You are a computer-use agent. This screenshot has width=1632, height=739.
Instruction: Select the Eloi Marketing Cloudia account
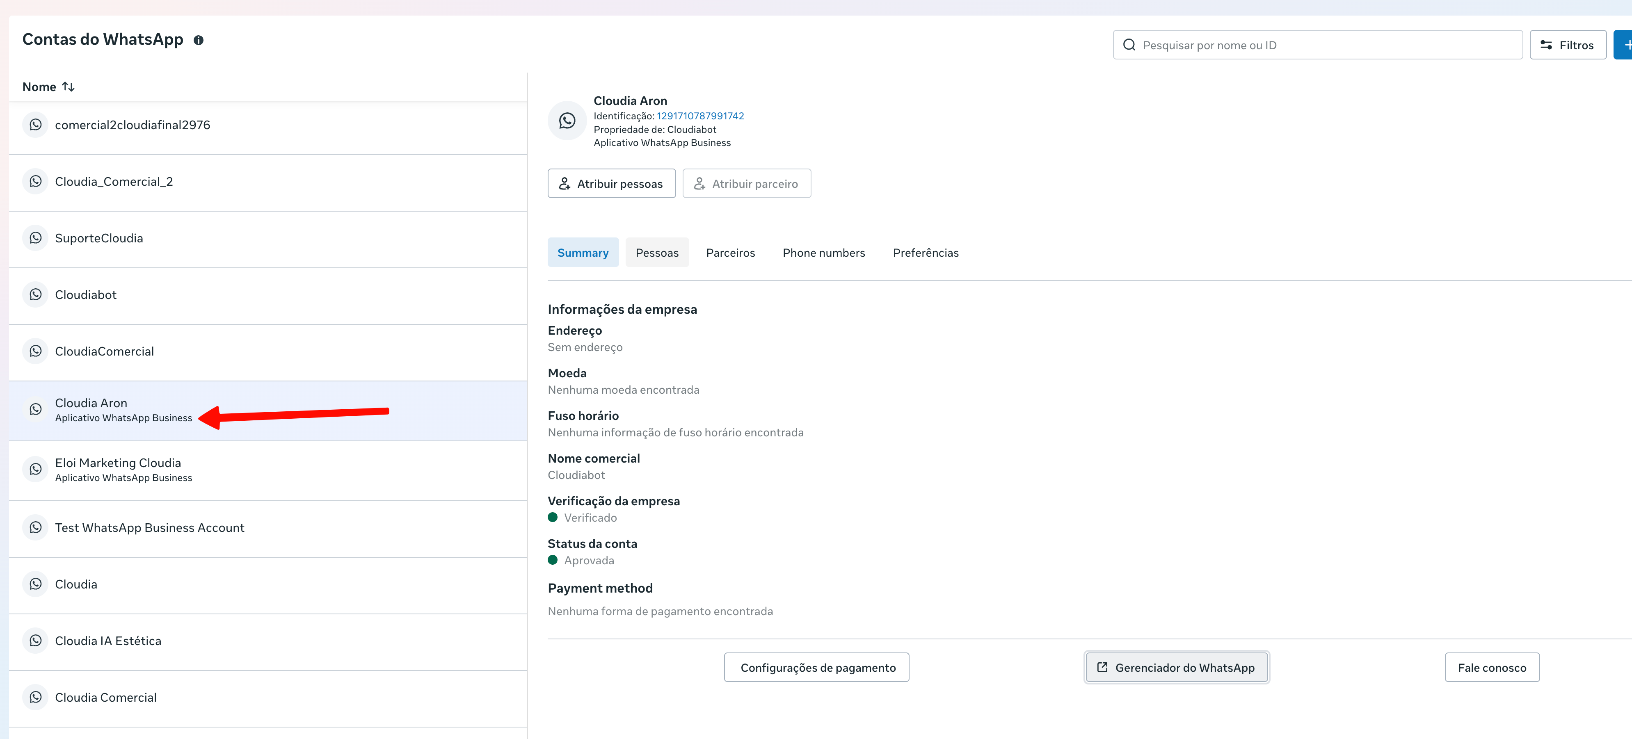268,470
